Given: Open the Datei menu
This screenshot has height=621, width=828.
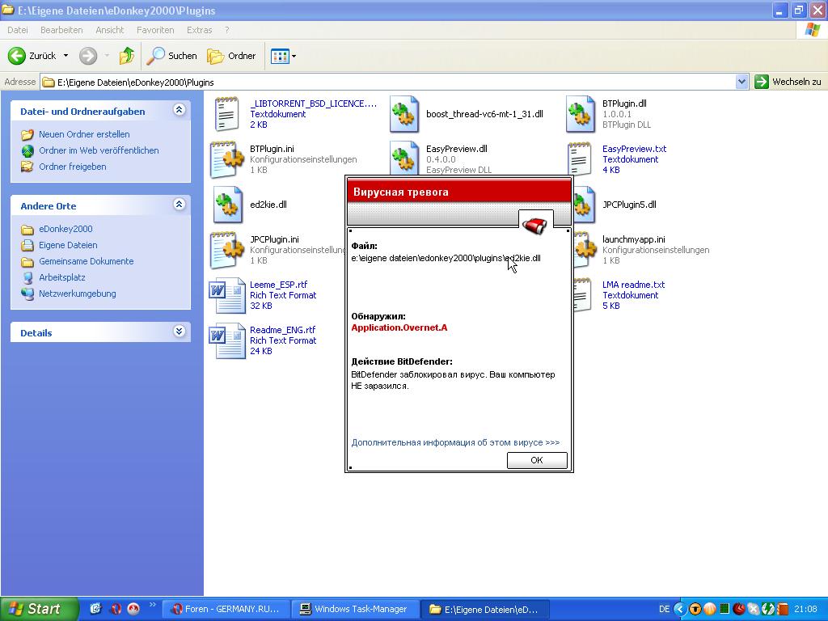Looking at the screenshot, I should click(x=18, y=30).
